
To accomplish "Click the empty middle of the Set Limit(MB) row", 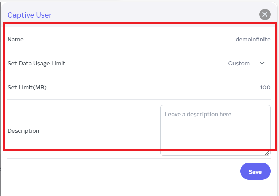I will click(152, 87).
